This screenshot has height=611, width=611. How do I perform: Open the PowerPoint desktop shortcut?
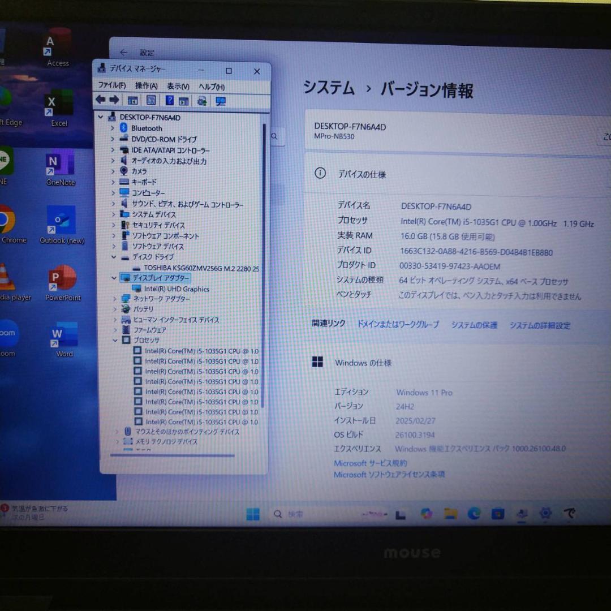pyautogui.click(x=63, y=283)
